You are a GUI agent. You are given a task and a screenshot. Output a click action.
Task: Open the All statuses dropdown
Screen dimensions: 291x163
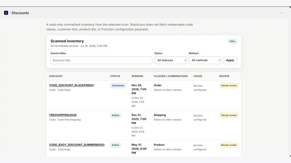pos(170,60)
